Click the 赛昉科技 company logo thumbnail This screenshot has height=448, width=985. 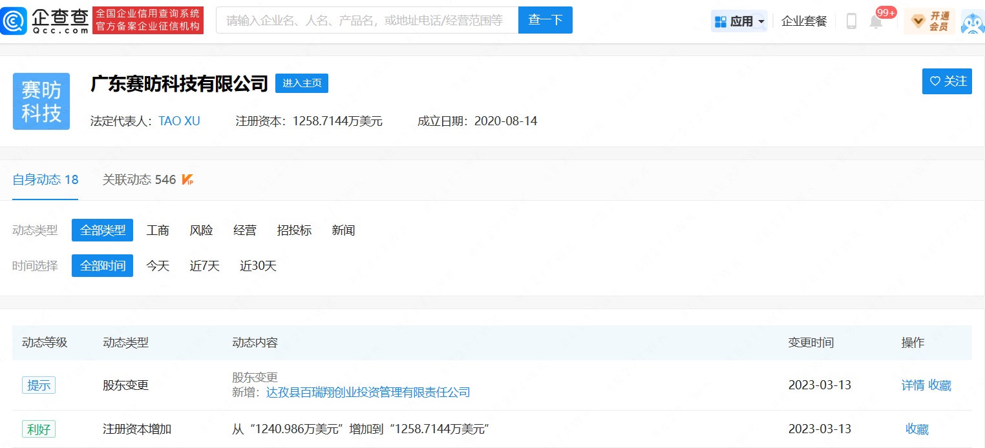click(x=41, y=101)
